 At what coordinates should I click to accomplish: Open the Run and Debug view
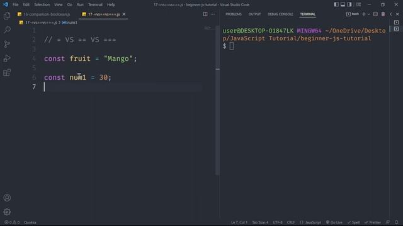point(7,58)
